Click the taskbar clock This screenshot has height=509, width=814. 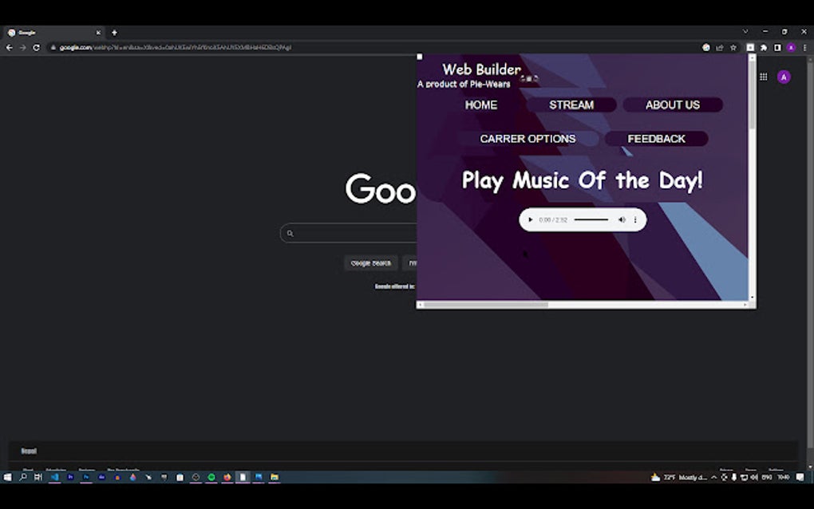(784, 477)
